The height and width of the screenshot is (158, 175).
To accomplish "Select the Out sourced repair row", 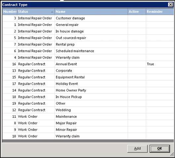I will [x=88, y=38].
